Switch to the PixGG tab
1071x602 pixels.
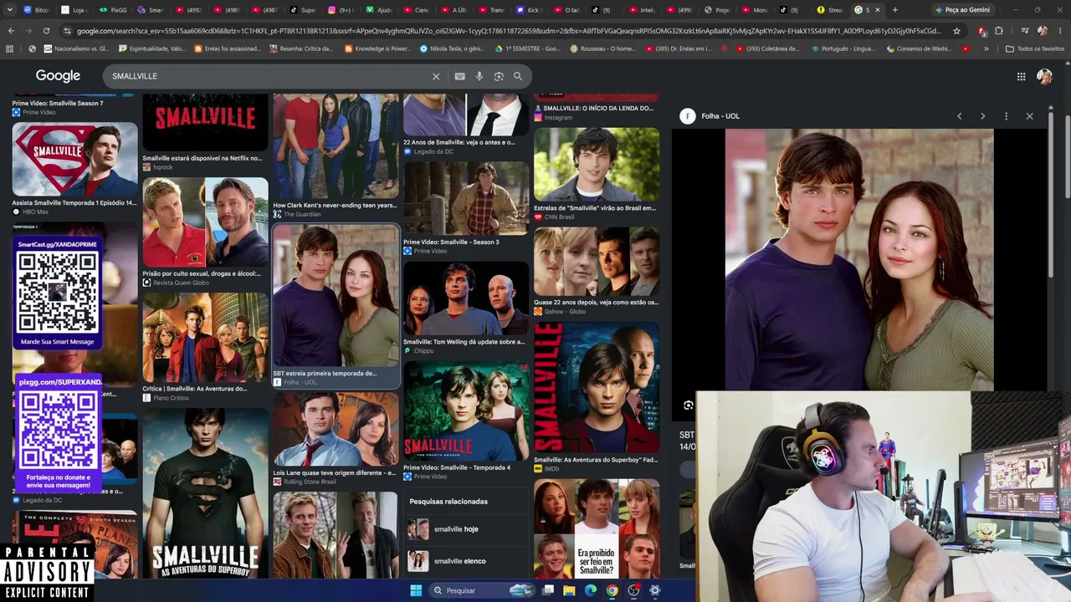112,10
